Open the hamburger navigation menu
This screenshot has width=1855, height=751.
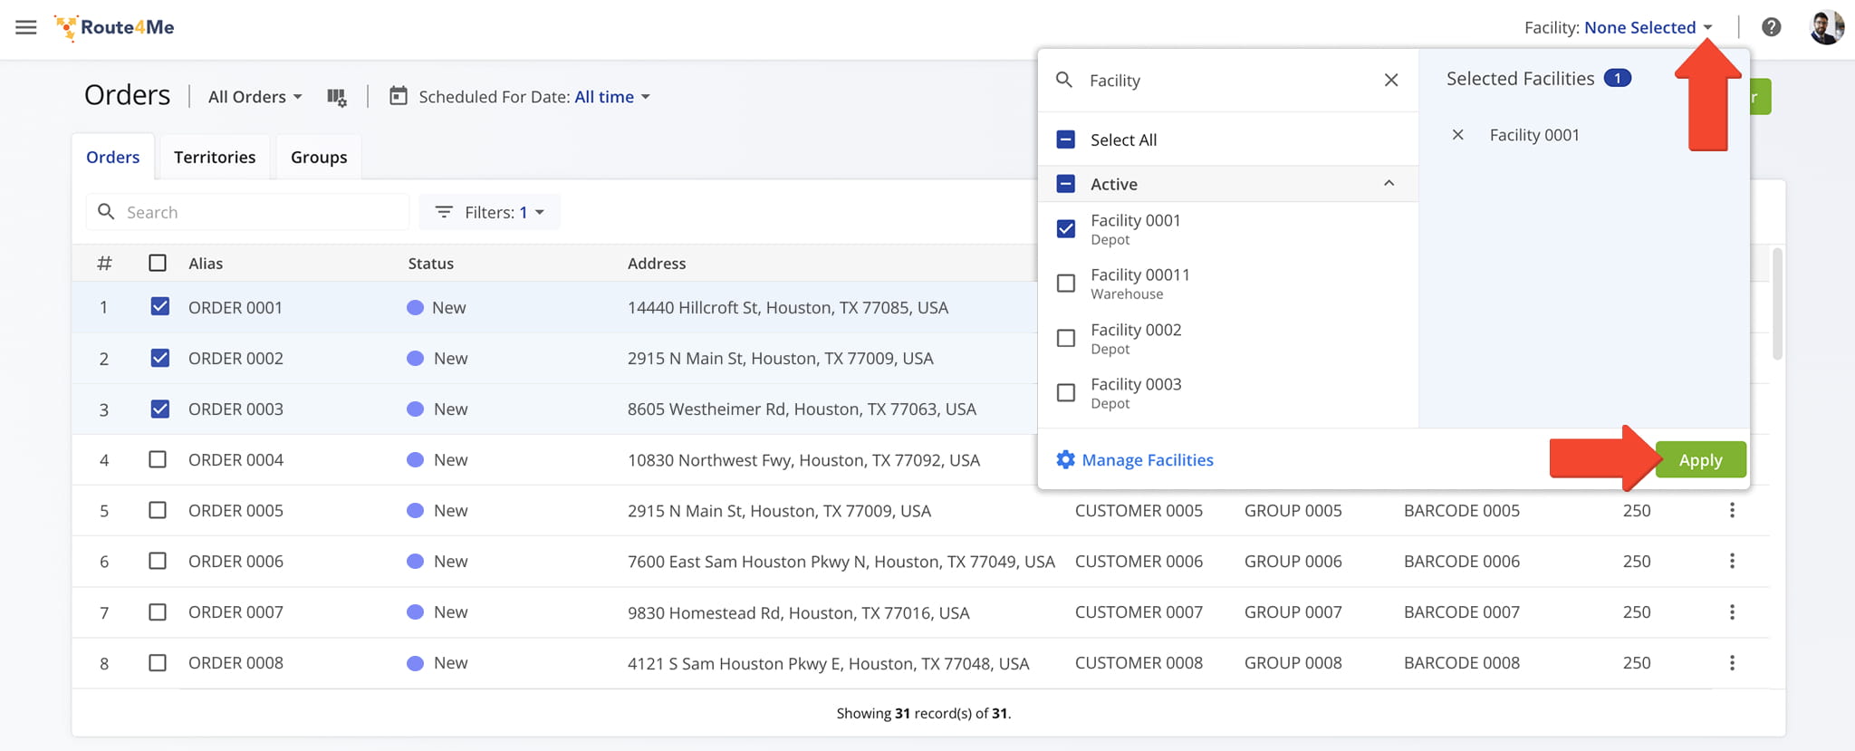tap(26, 27)
